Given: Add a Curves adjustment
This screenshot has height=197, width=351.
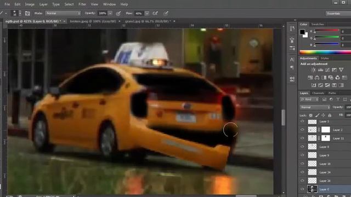Looking at the screenshot, I should [327, 70].
